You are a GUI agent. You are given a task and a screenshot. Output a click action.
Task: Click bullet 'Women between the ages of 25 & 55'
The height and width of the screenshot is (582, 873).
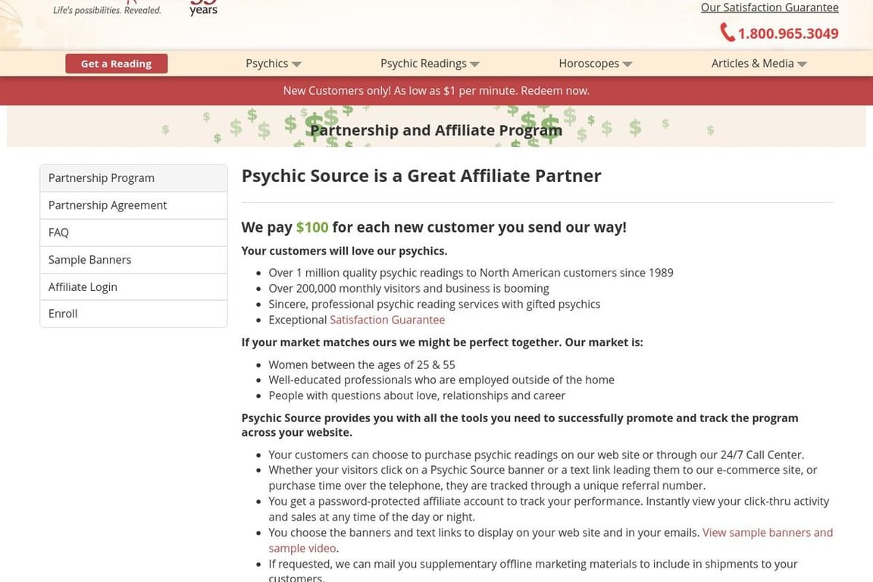click(x=362, y=365)
